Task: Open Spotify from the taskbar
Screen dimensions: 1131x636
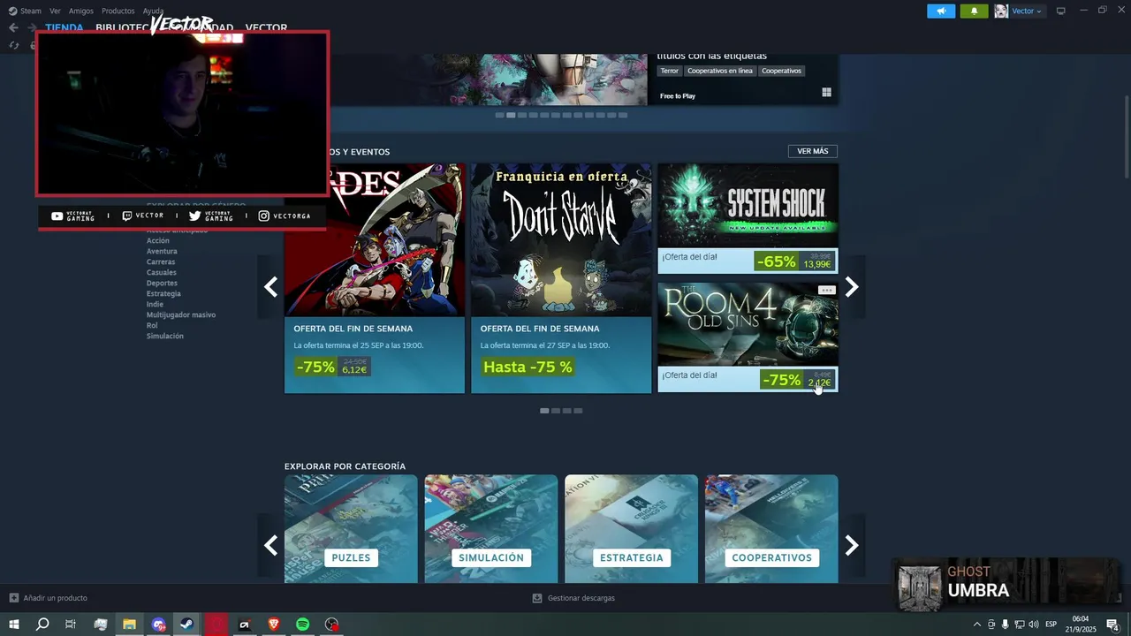Action: point(302,625)
